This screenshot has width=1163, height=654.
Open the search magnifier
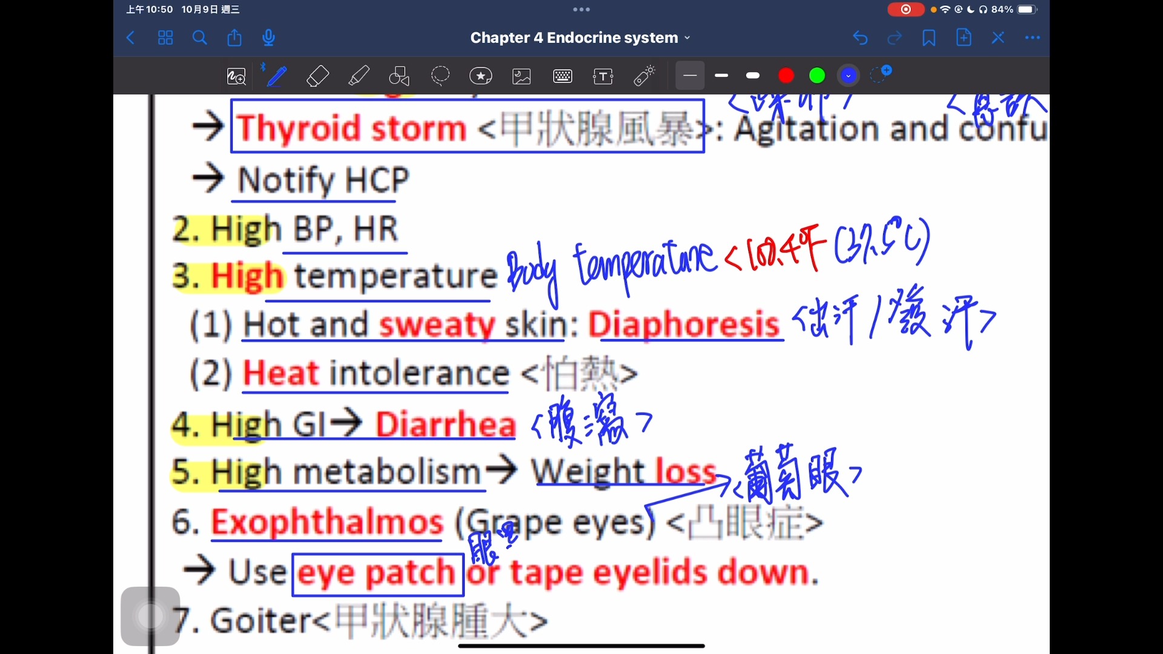tap(199, 38)
